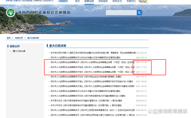Open the 就业创业补贴申请办理清单 notice
The height and width of the screenshot is (118, 191).
click(x=86, y=77)
